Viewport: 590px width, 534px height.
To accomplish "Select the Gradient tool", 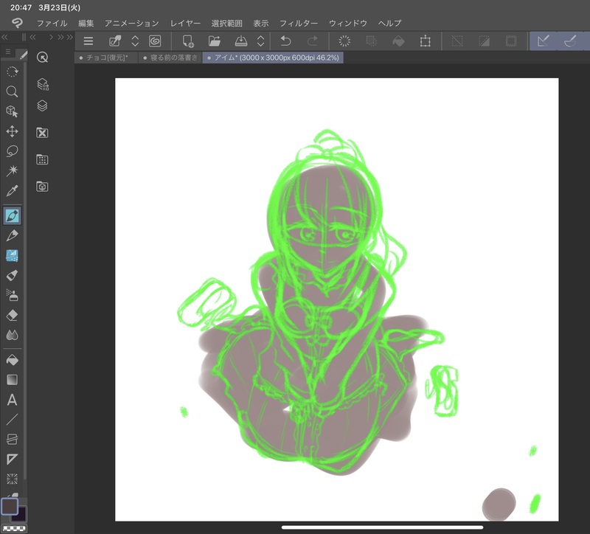I will (12, 380).
